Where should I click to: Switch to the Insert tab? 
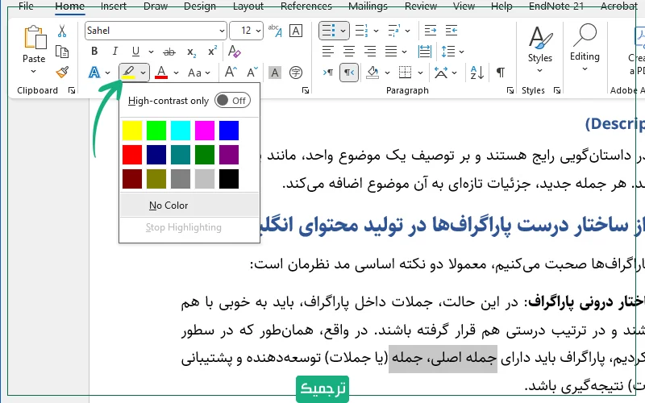pyautogui.click(x=114, y=6)
